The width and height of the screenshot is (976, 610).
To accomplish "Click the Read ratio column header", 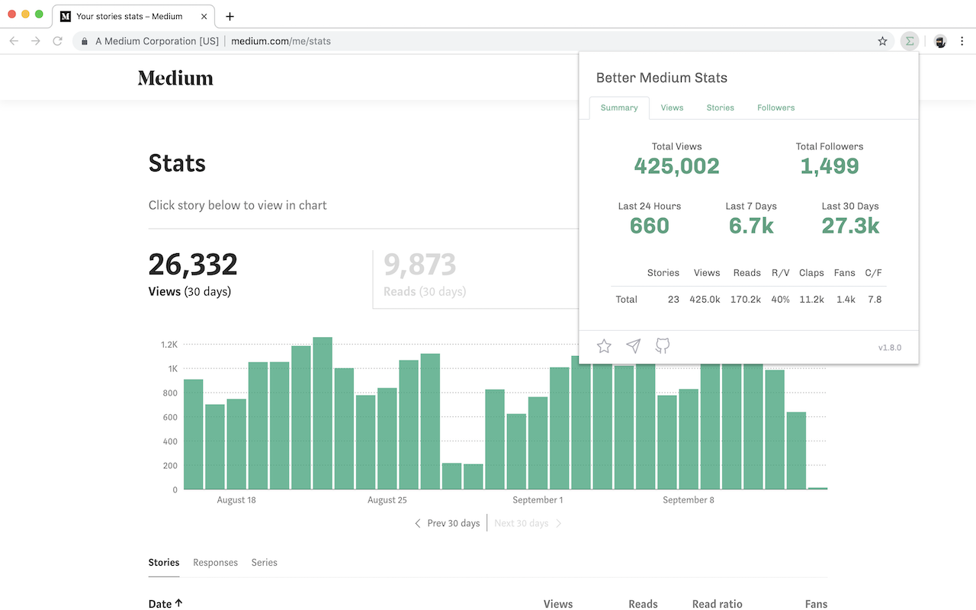I will point(717,604).
